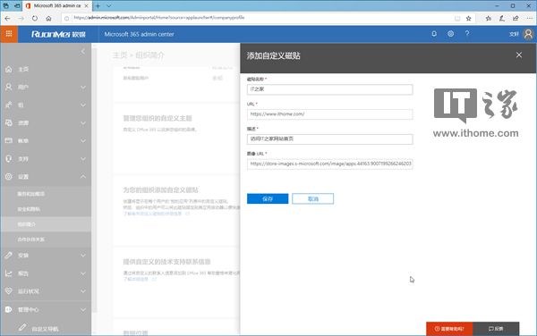Open browser settings and more ellipsis
Screen dimensions: 537x336
click(529, 18)
